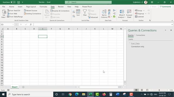Click the Search box in title bar
The height and width of the screenshot is (97, 174).
coord(88,2)
